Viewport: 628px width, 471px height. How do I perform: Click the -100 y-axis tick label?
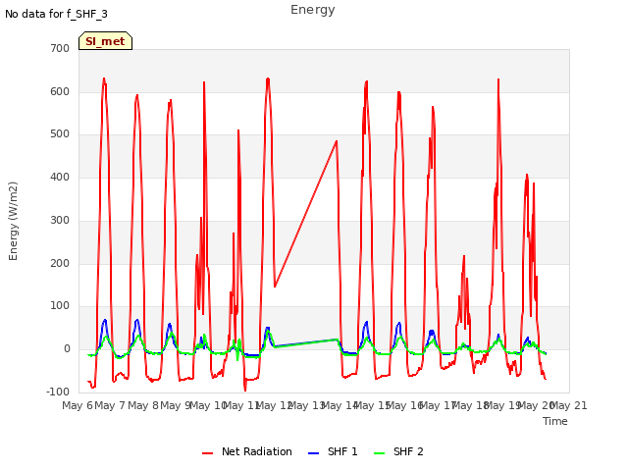pyautogui.click(x=58, y=392)
